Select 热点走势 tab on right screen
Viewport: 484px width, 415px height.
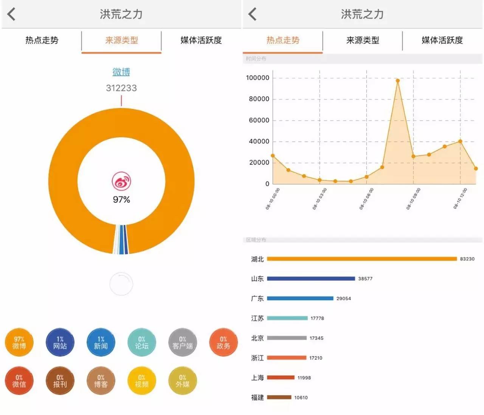[283, 40]
